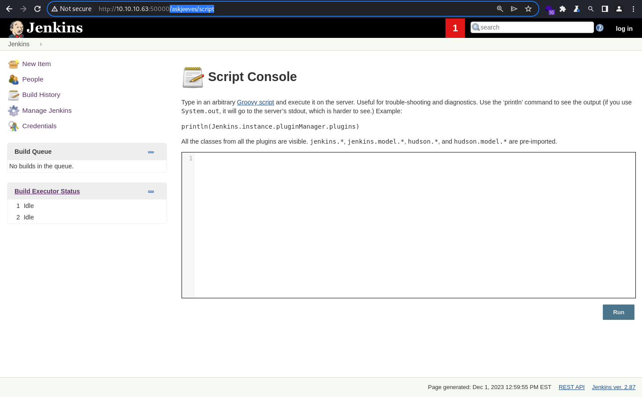Open the browser three-dot menu

[x=633, y=9]
